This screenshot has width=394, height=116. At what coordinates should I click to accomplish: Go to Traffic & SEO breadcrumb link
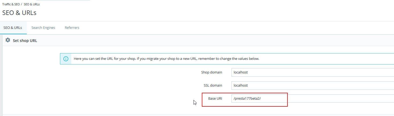tap(11, 4)
